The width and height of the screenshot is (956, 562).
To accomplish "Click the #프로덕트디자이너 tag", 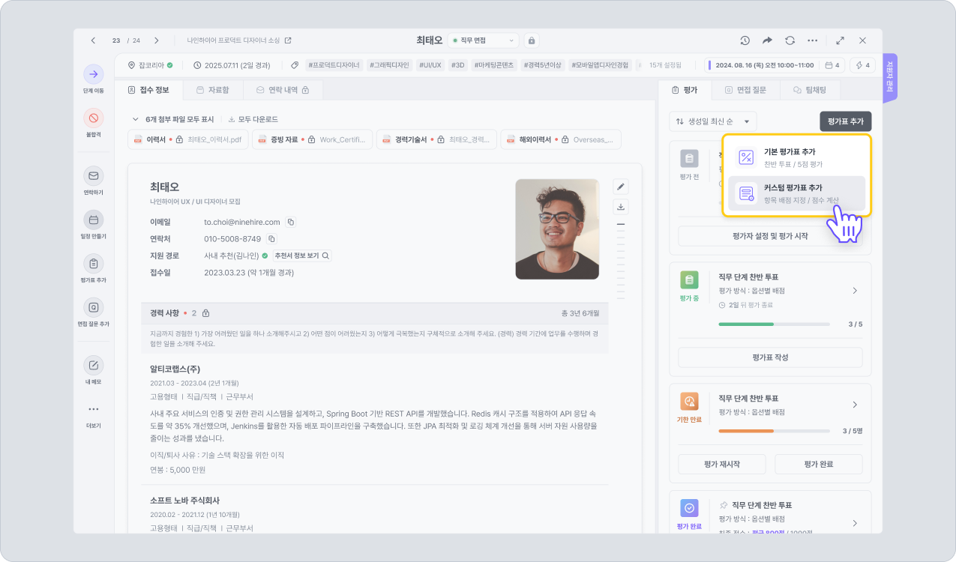I will 334,65.
